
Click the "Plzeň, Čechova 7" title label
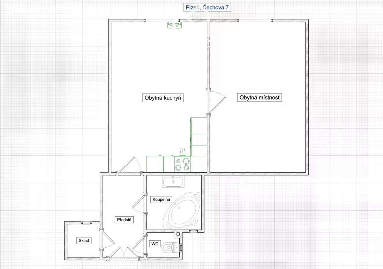coord(207,8)
